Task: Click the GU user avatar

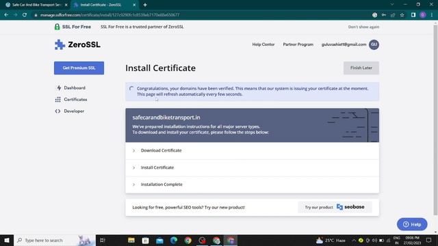Action: coord(374,44)
